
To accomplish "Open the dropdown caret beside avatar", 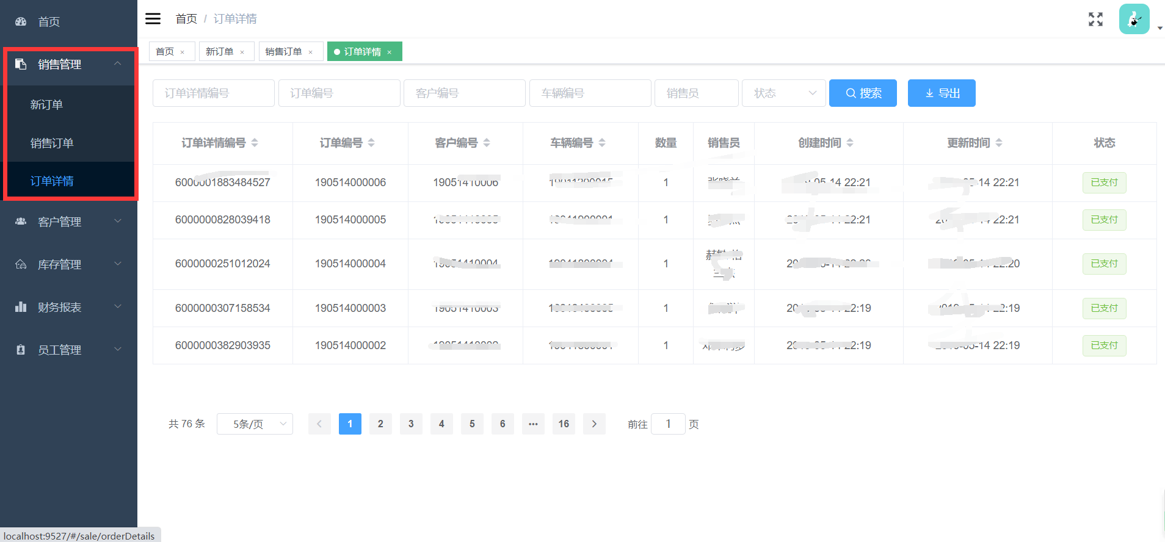I will (x=1160, y=28).
